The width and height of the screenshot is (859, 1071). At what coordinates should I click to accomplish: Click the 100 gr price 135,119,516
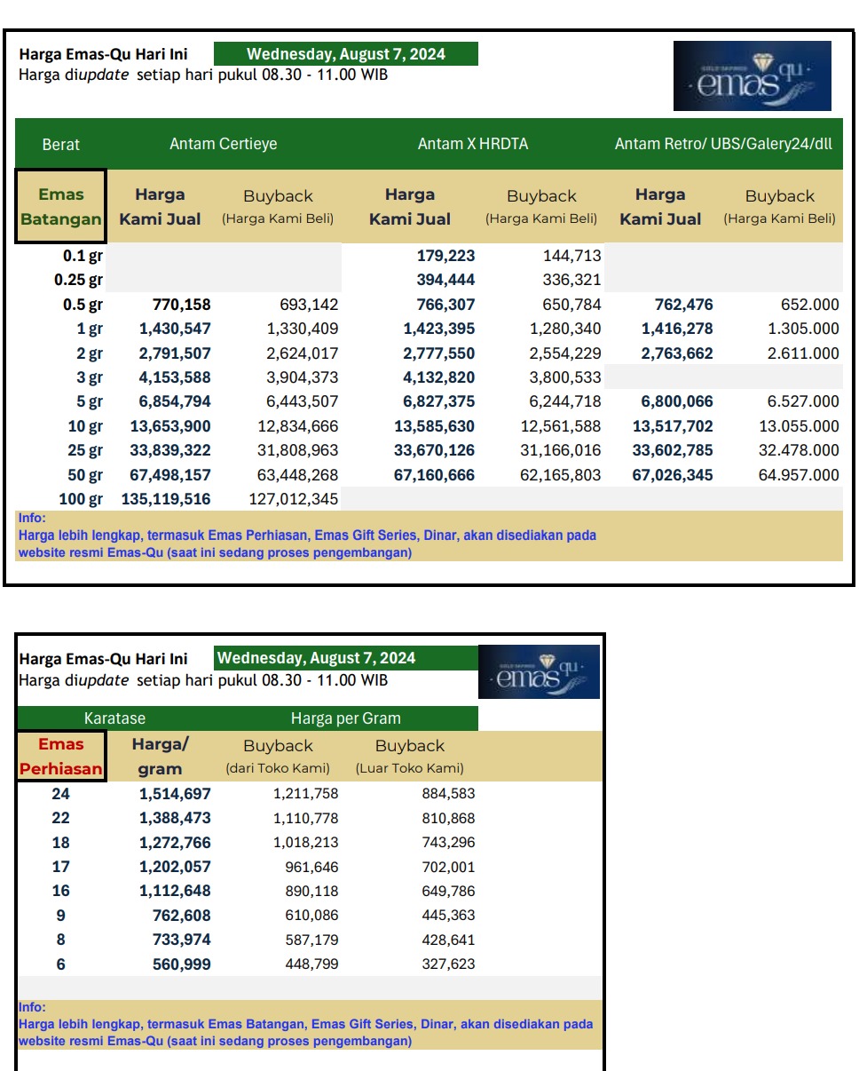point(166,499)
